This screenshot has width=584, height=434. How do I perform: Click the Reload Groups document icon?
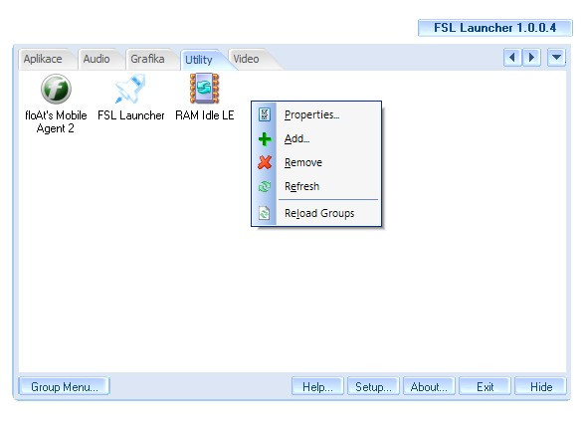coord(265,213)
